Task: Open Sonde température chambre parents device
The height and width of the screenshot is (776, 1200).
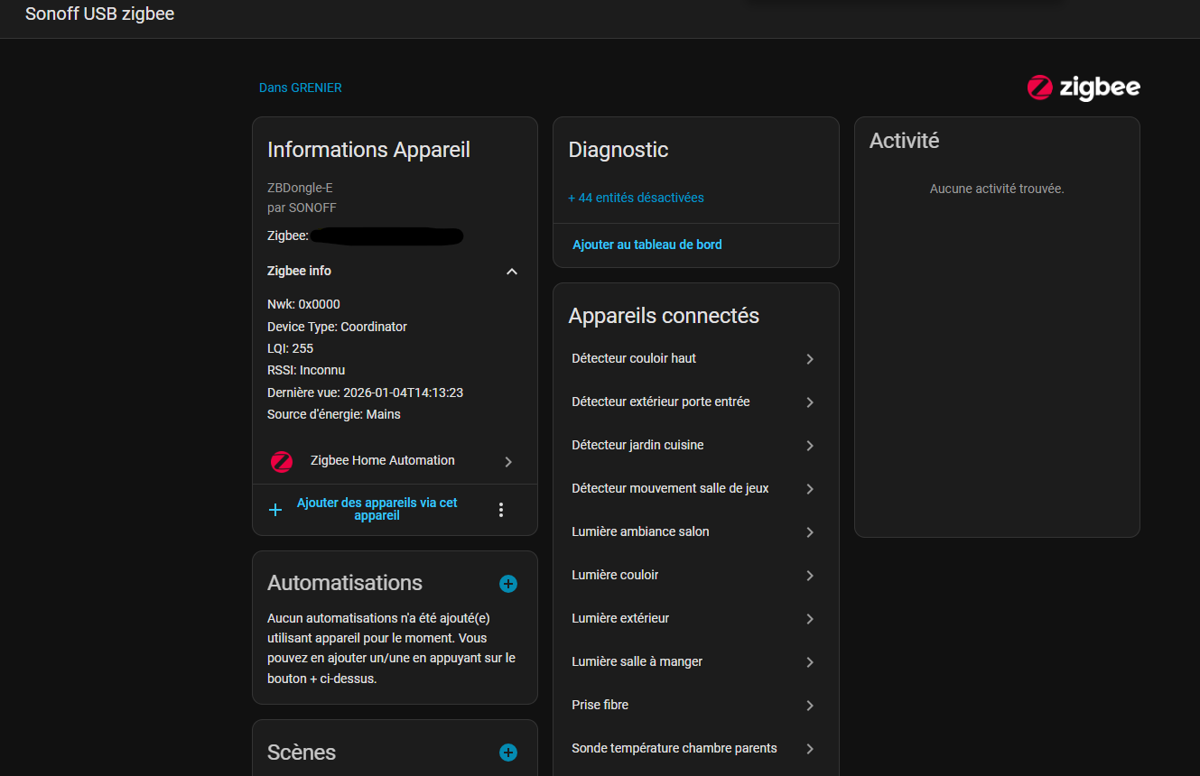Action: pos(674,748)
